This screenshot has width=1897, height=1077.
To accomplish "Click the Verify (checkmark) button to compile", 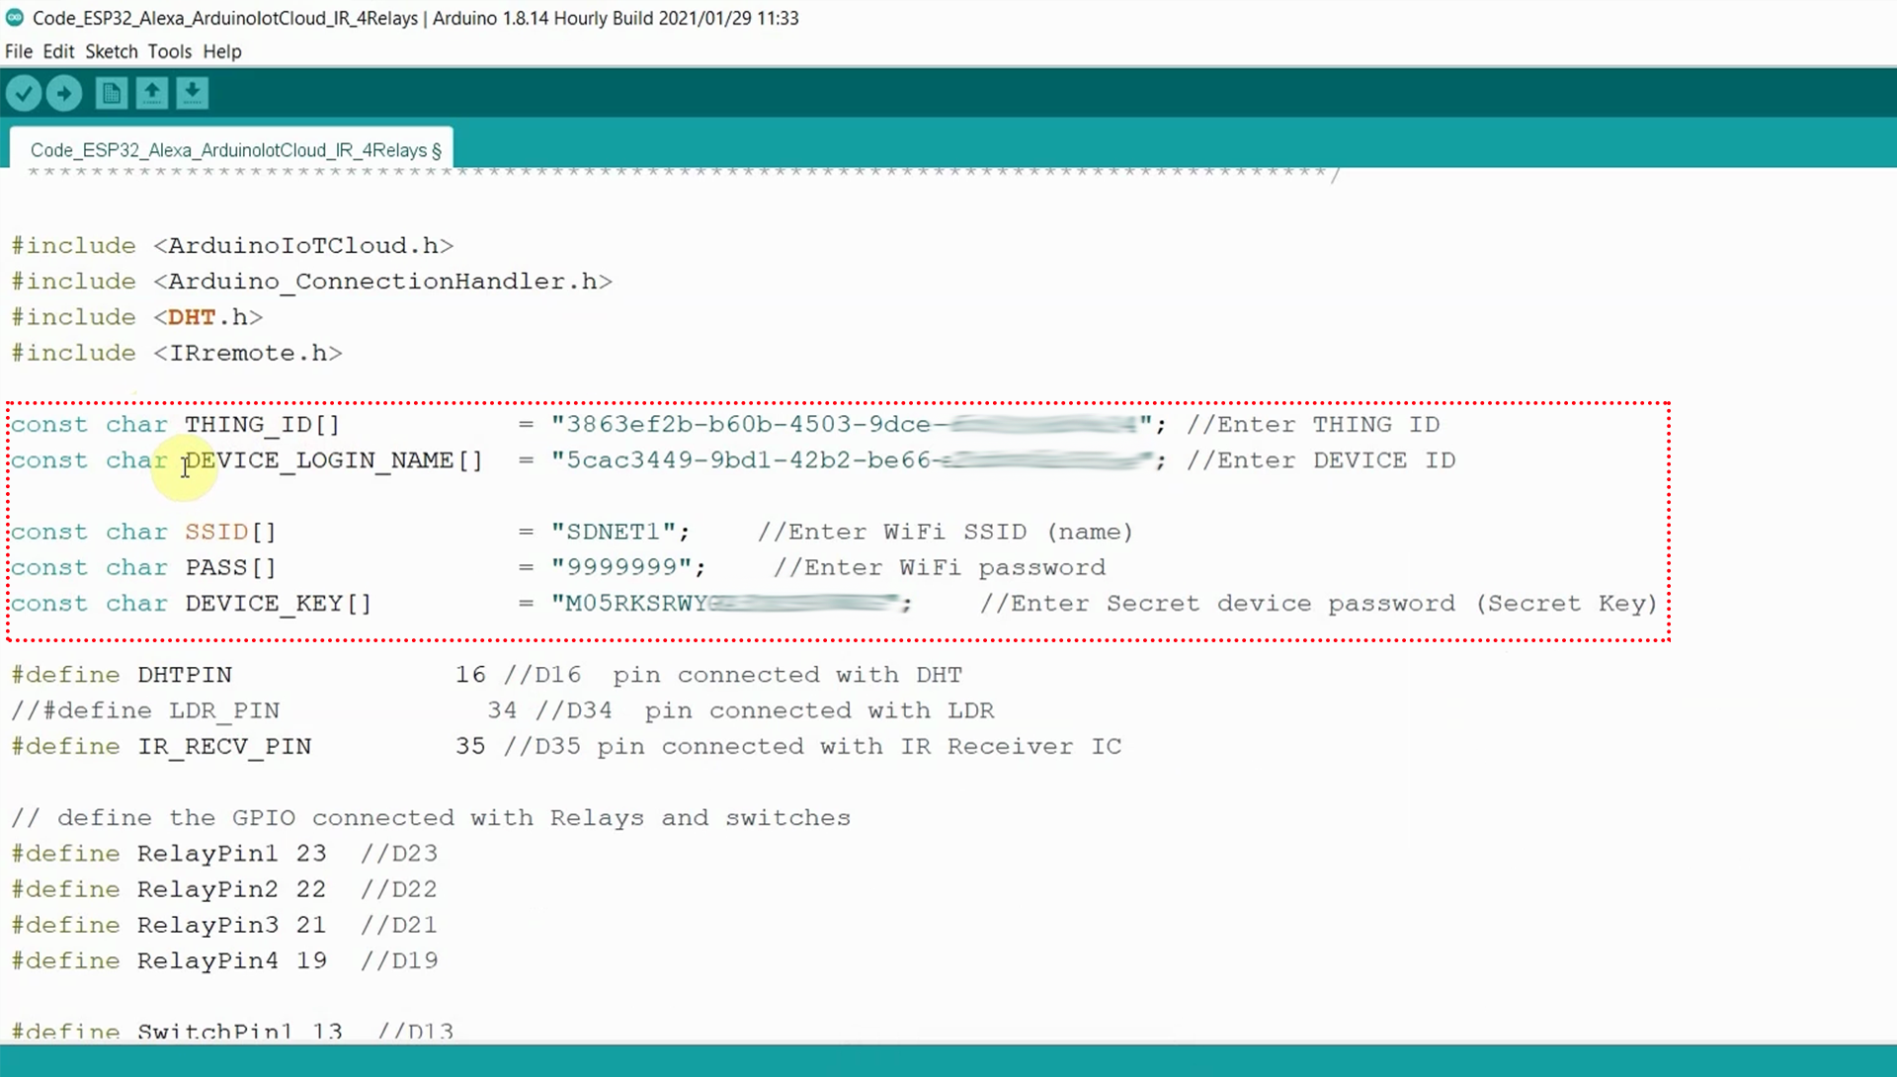I will [x=25, y=92].
